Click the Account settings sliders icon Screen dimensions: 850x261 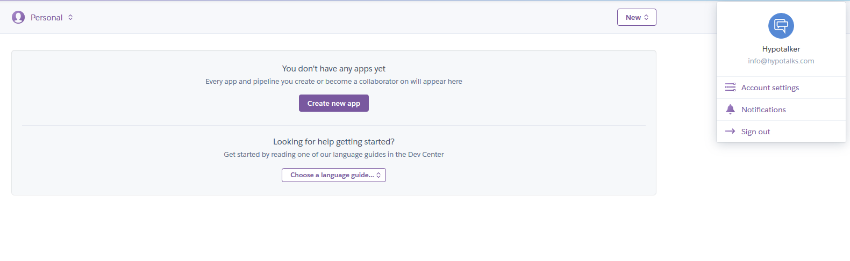(730, 87)
